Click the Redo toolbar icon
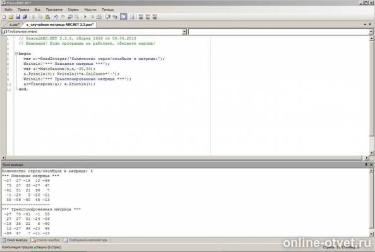This screenshot has width=375, height=252. point(63,17)
